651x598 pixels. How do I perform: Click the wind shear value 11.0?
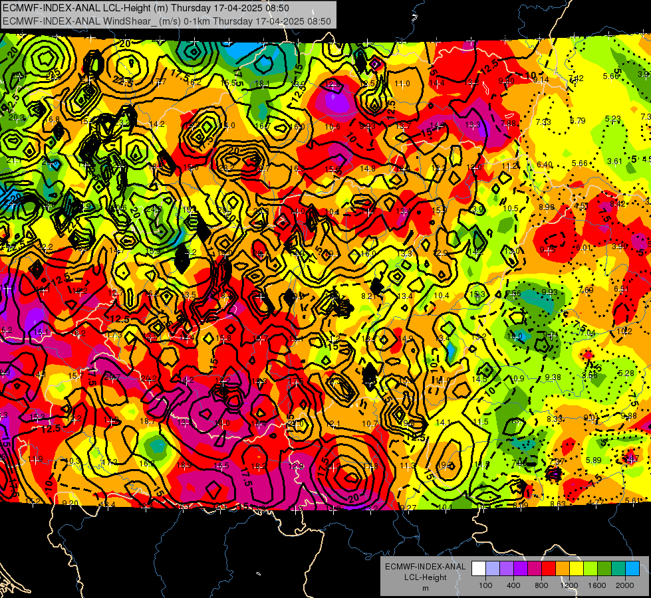tap(402, 84)
